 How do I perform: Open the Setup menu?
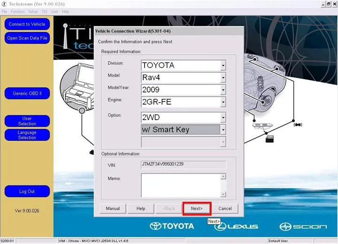[33, 12]
